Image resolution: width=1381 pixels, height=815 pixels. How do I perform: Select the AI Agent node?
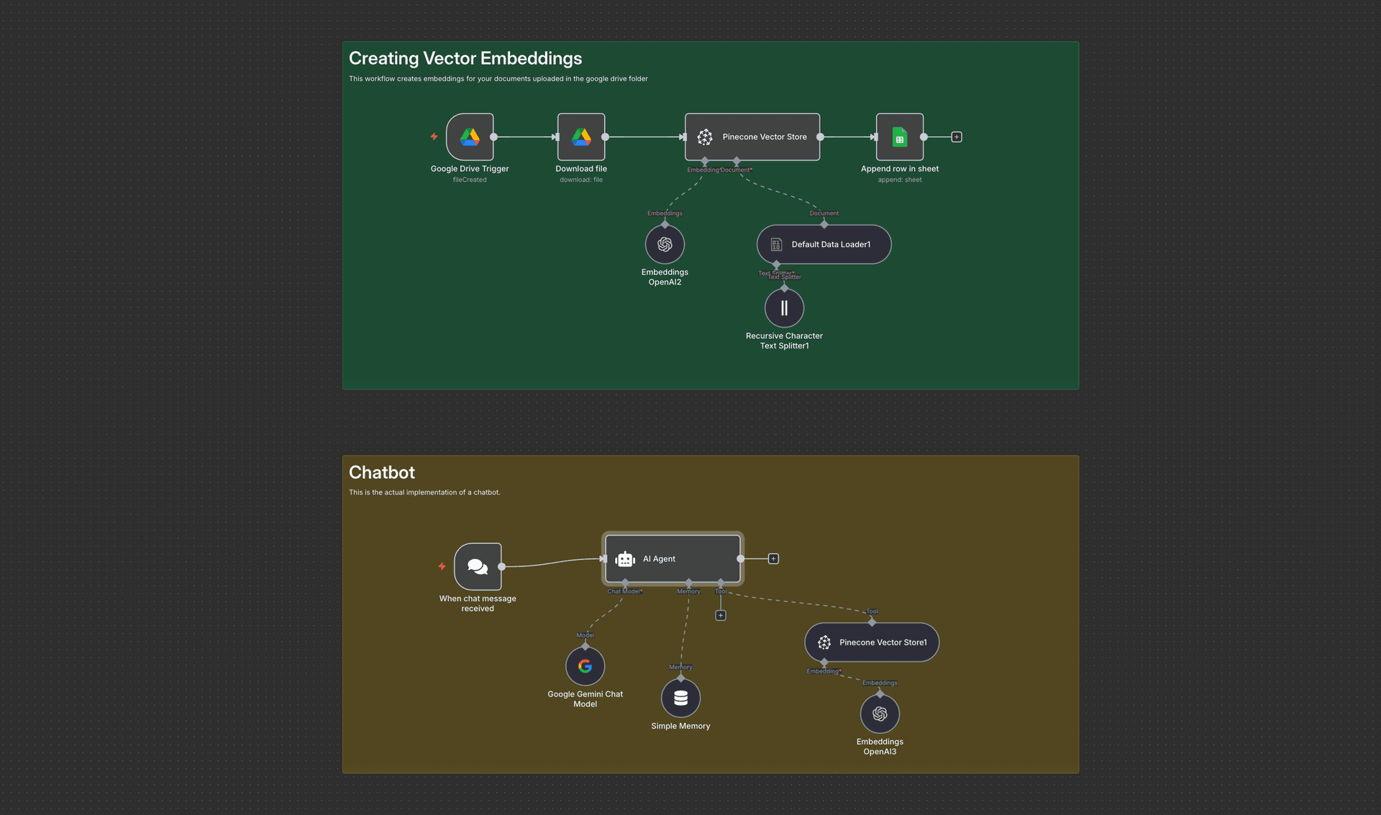tap(673, 558)
